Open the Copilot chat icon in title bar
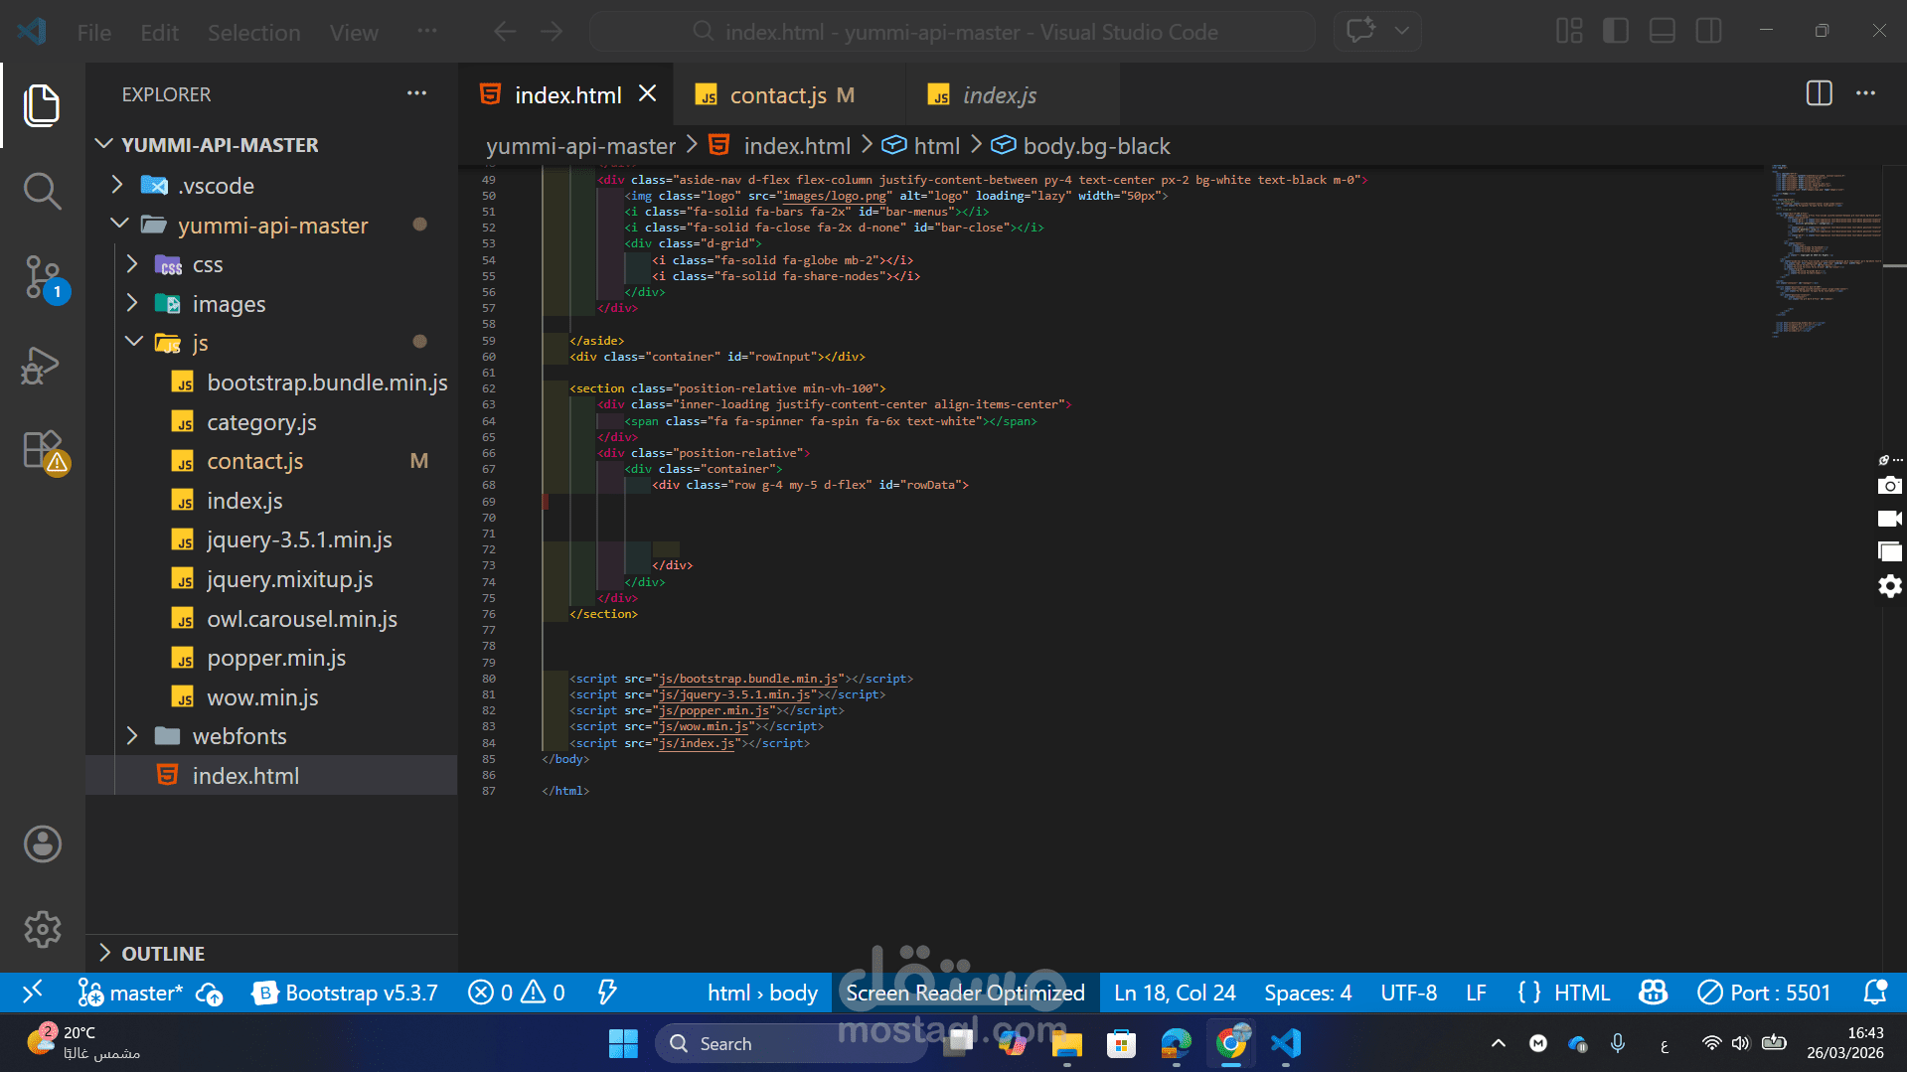Screen dimensions: 1907x1072 coord(1360,31)
